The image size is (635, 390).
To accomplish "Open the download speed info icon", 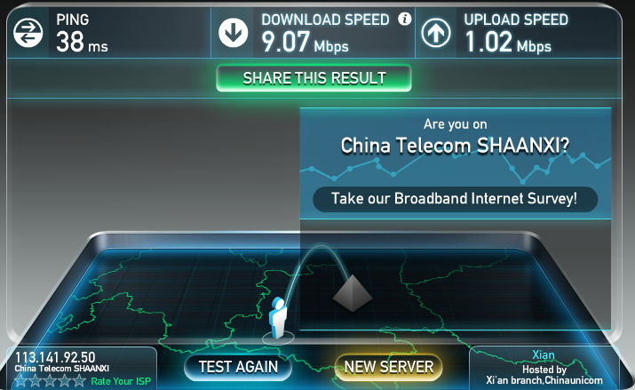I will click(x=405, y=19).
